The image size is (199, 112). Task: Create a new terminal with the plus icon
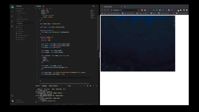84,86
